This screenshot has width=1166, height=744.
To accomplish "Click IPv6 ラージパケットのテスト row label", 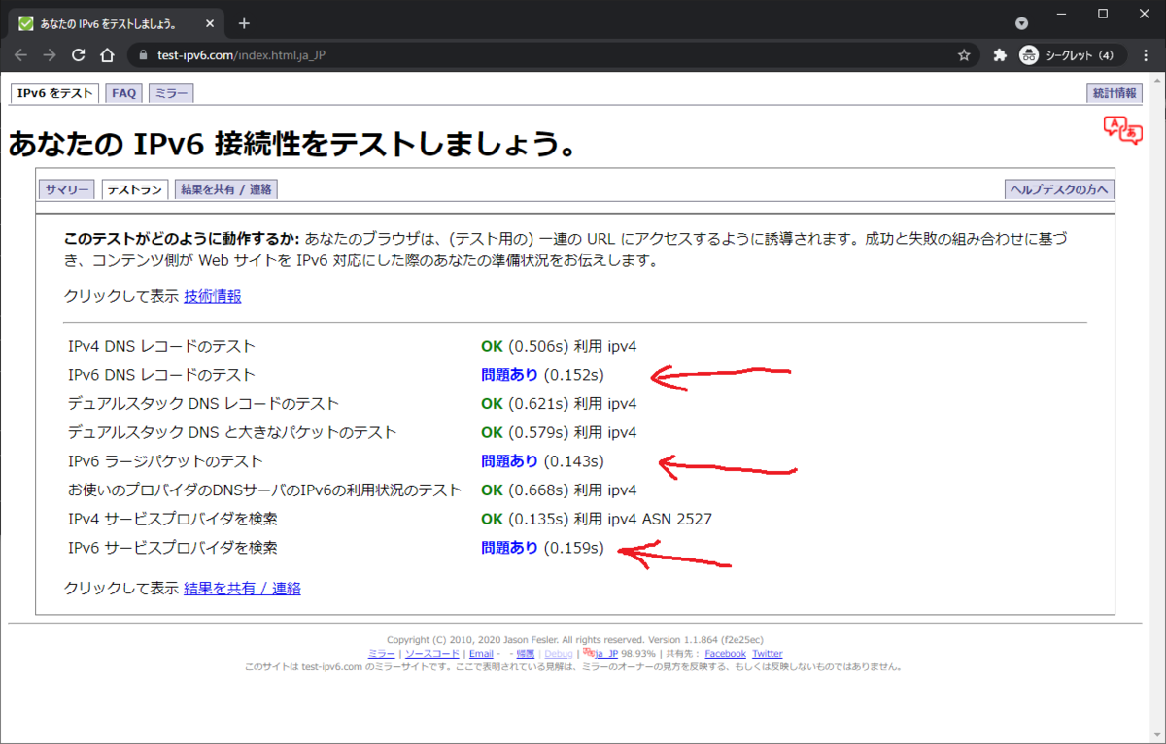I will pyautogui.click(x=165, y=461).
